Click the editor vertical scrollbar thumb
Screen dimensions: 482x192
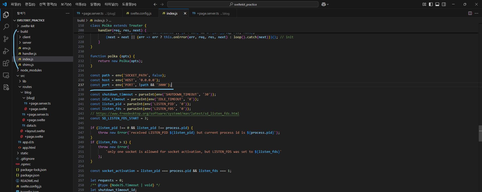[480, 134]
